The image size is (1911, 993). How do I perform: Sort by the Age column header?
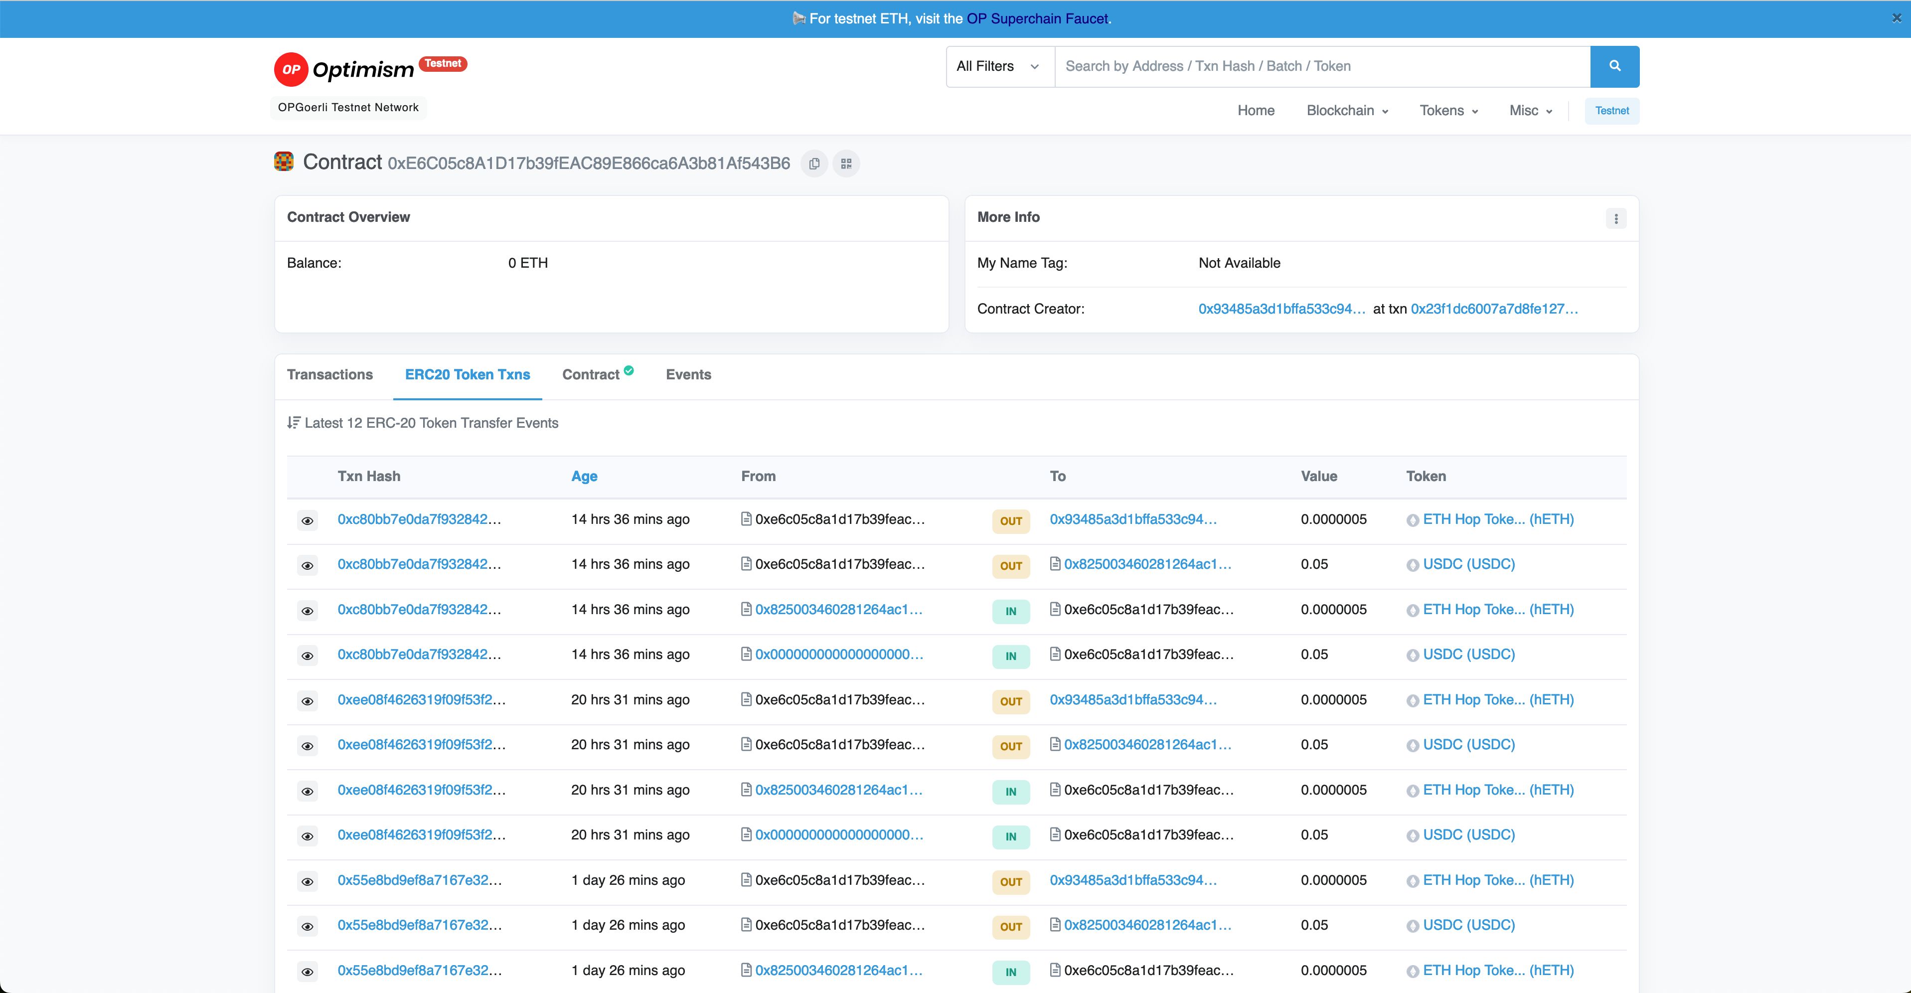pos(584,477)
